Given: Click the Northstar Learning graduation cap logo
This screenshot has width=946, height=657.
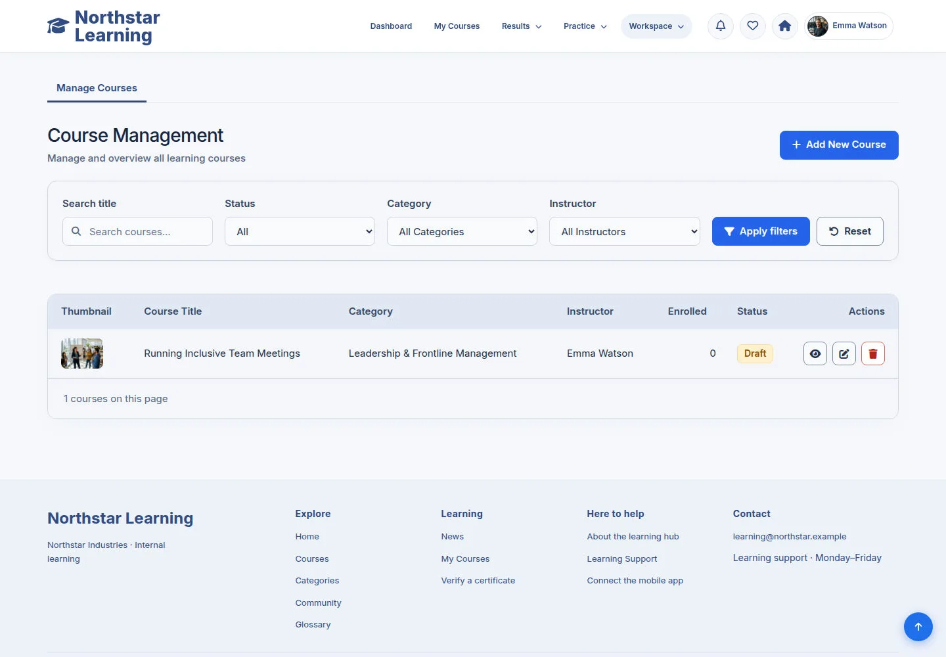Looking at the screenshot, I should click(58, 26).
